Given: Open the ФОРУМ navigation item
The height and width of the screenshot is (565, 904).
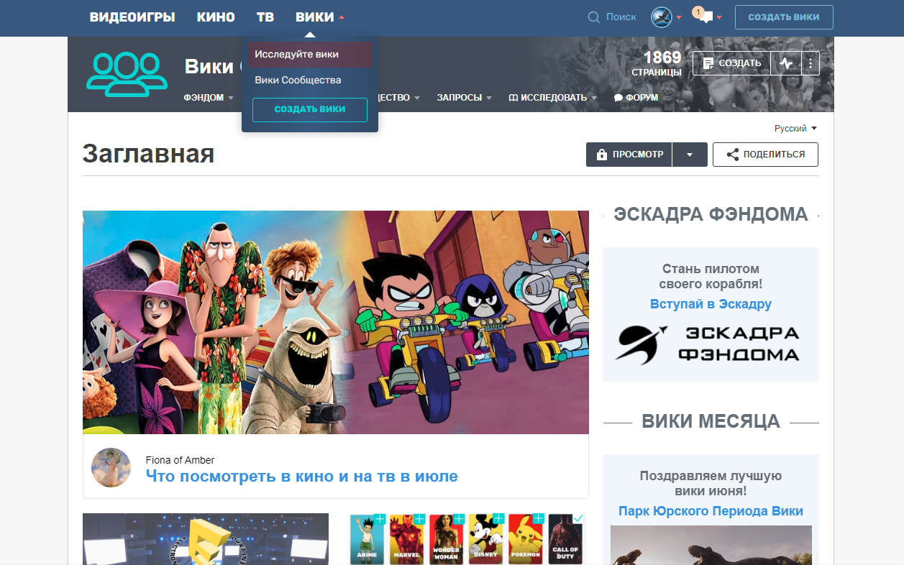Looking at the screenshot, I should [636, 98].
